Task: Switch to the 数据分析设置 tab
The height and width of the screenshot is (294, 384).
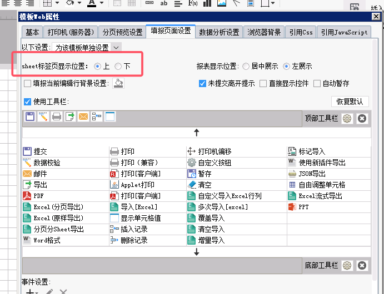Action: click(x=219, y=32)
